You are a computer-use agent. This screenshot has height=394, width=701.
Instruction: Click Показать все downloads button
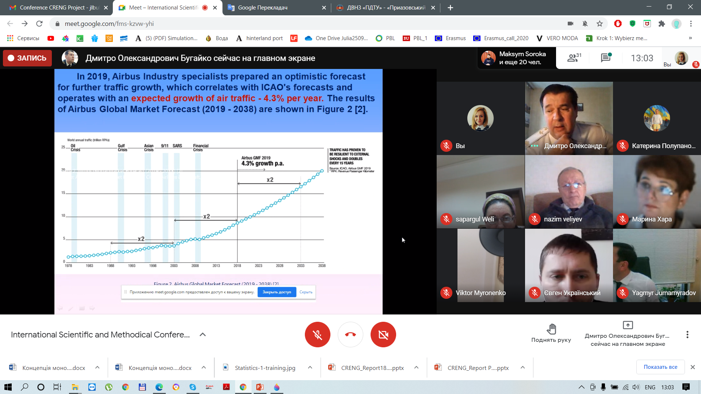tap(660, 367)
